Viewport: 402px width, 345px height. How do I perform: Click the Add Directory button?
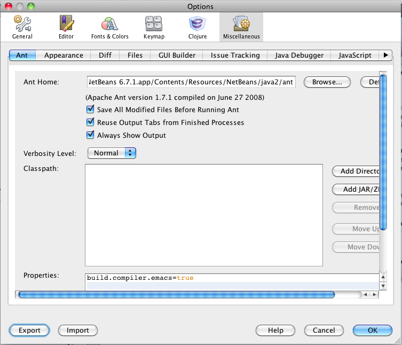tap(356, 171)
